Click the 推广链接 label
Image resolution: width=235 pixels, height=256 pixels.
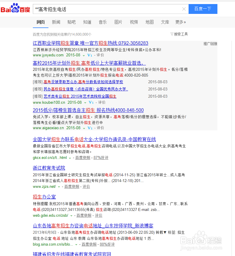pyautogui.click(x=210, y=44)
